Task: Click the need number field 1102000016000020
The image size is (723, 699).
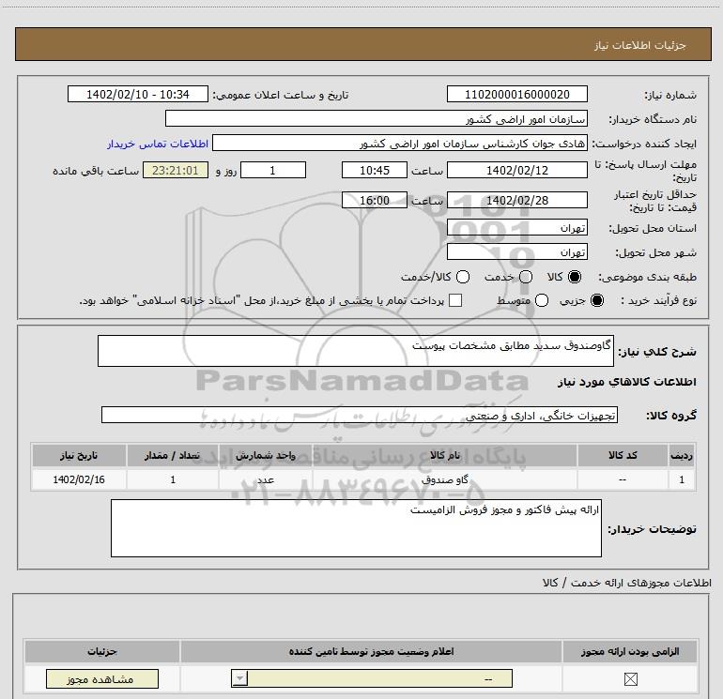Action: coord(516,94)
